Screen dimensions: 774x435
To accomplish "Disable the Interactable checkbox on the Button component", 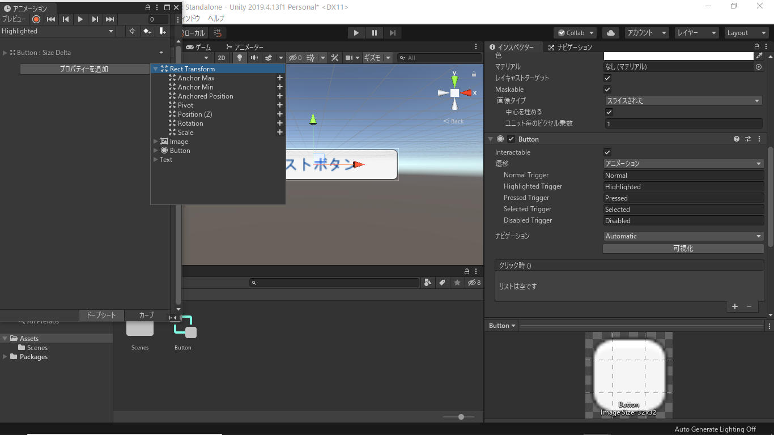I will [607, 152].
